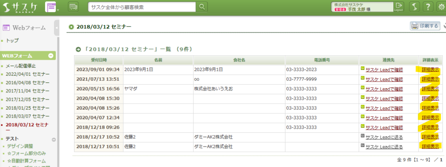Click サスケ Leadに送る for 2018/12/17 10:52 row
The height and width of the screenshot is (167, 446).
click(x=384, y=138)
